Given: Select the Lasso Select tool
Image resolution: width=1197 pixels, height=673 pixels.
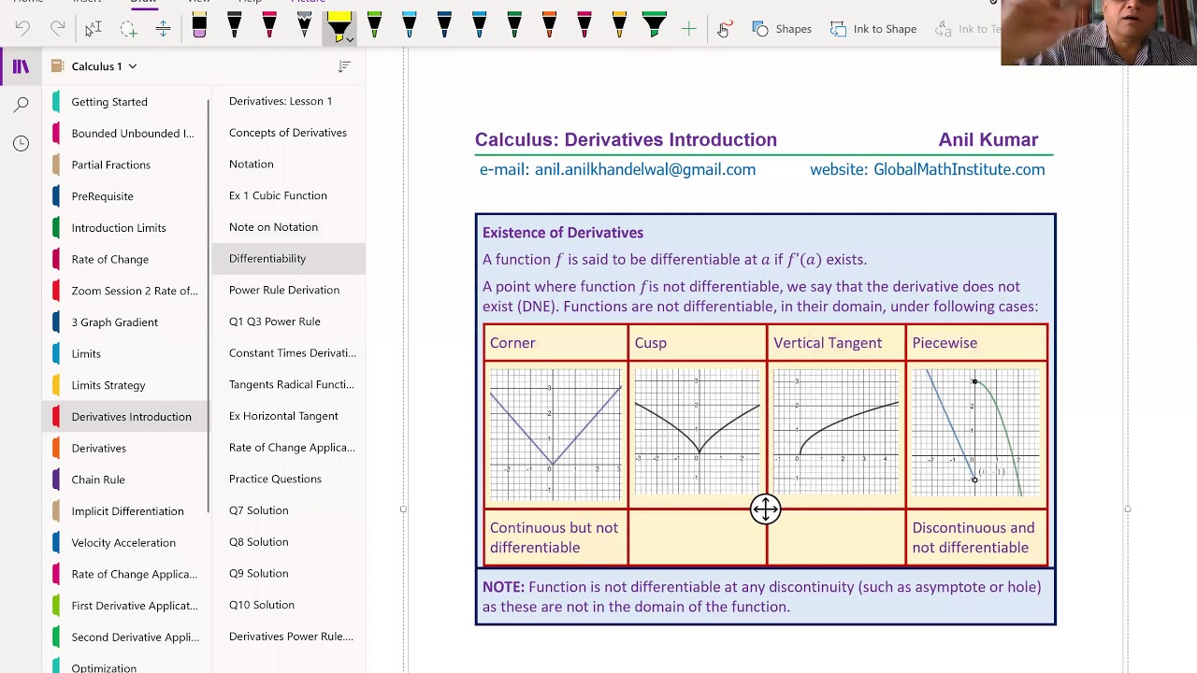Looking at the screenshot, I should (128, 29).
